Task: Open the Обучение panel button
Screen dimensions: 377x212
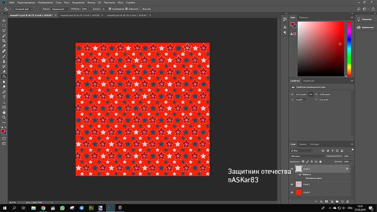Action: (364, 19)
